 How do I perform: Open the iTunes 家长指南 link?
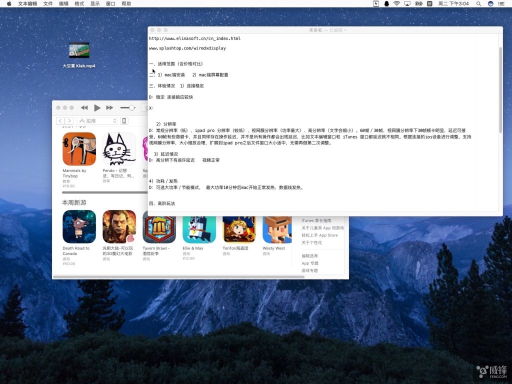(x=316, y=220)
